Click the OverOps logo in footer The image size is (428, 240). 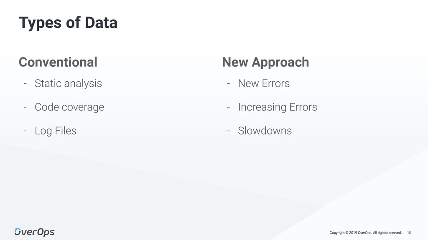tap(34, 232)
